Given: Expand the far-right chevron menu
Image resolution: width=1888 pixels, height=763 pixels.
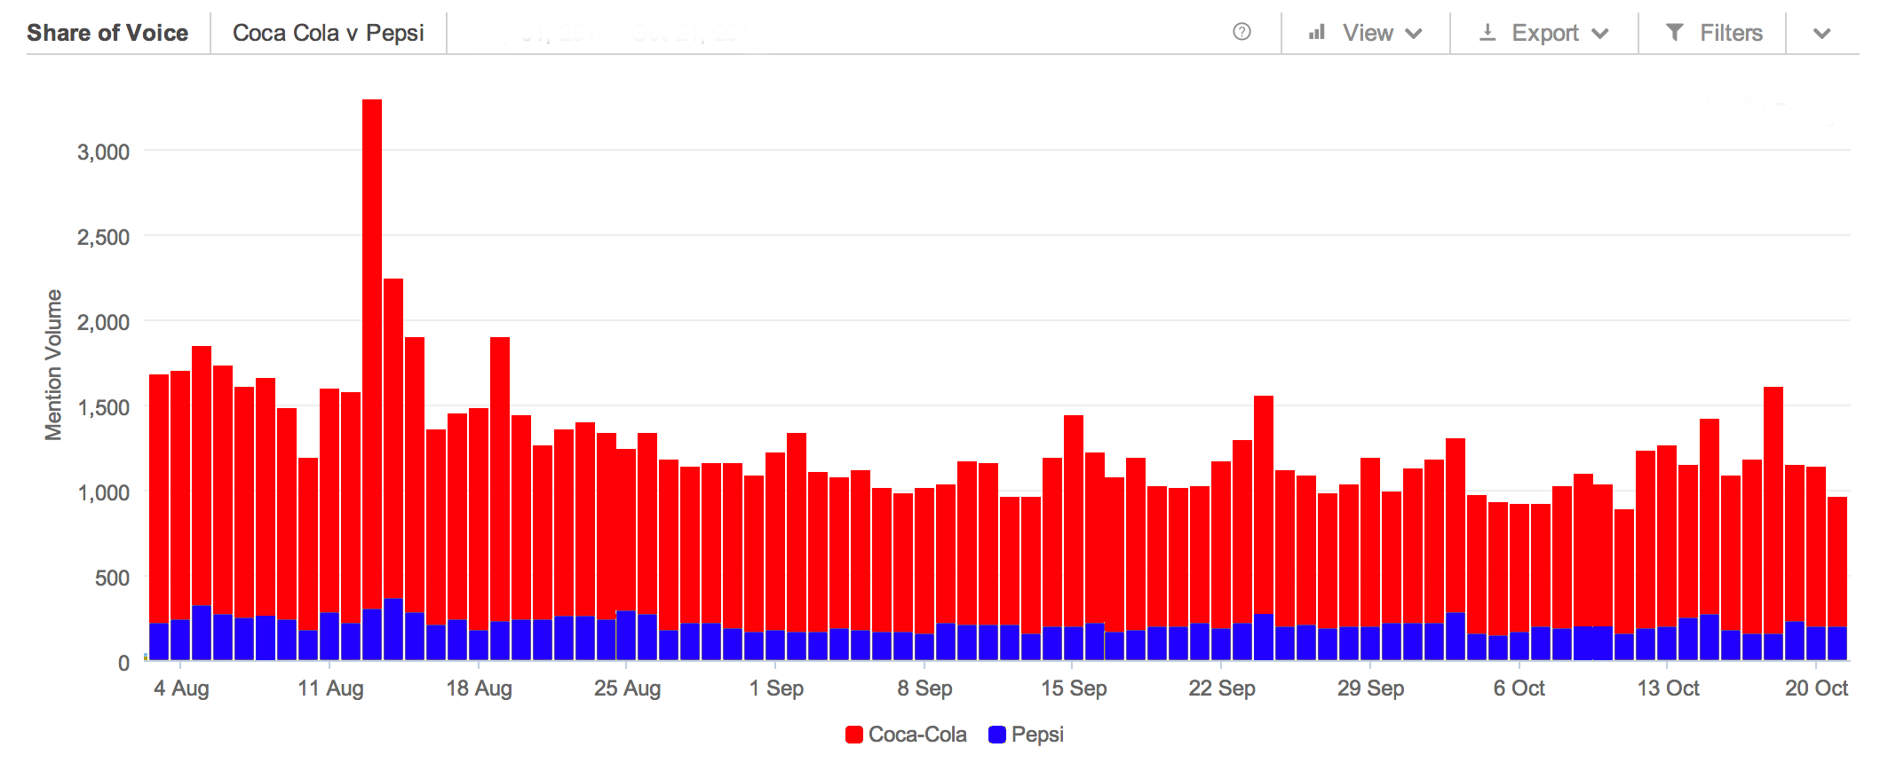Looking at the screenshot, I should [1821, 34].
